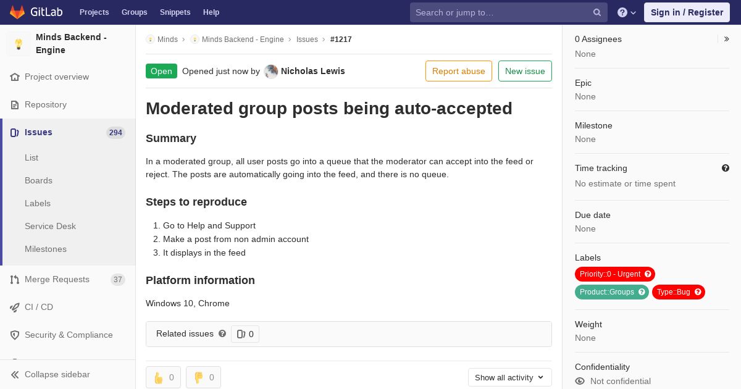Open the Snippets menu item
Screen dimensions: 741x389
[x=175, y=12]
